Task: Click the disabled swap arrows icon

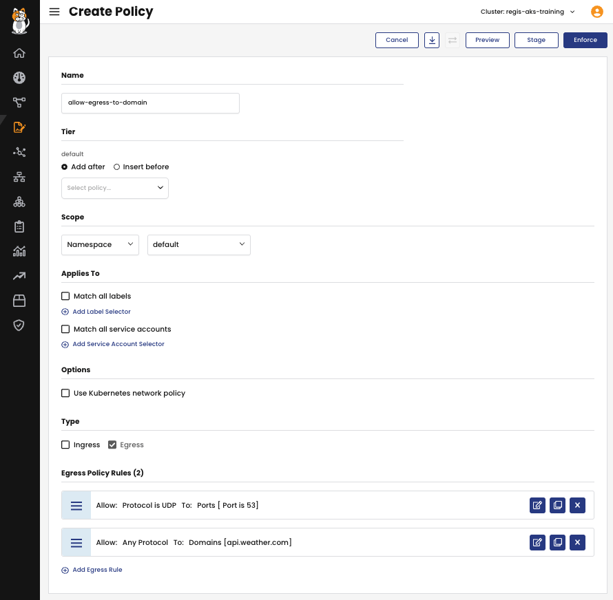Action: (x=453, y=40)
